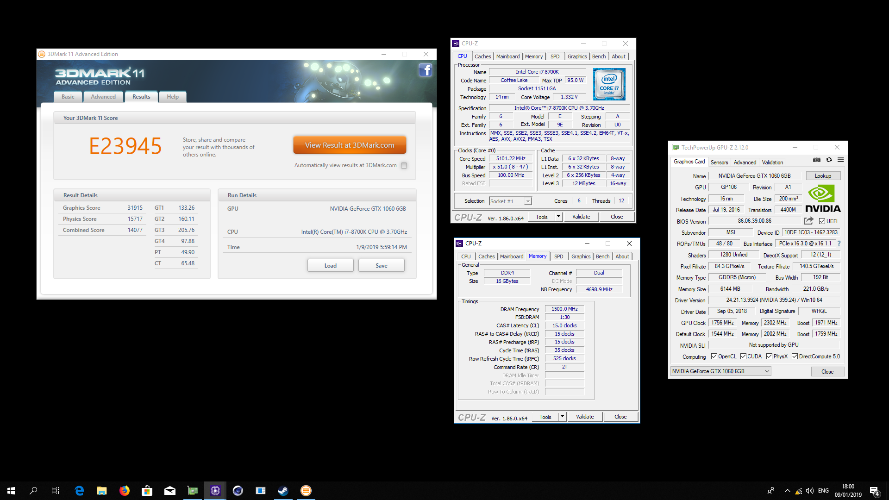Open the Validation tab in GPU-Z

772,162
